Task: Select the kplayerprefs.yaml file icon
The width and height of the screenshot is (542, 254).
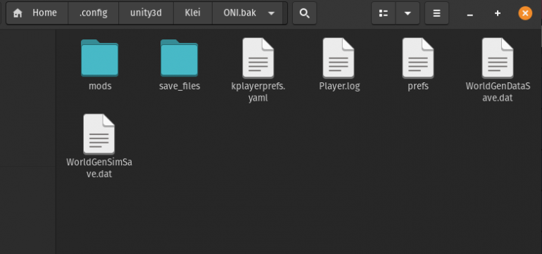Action: (258, 58)
